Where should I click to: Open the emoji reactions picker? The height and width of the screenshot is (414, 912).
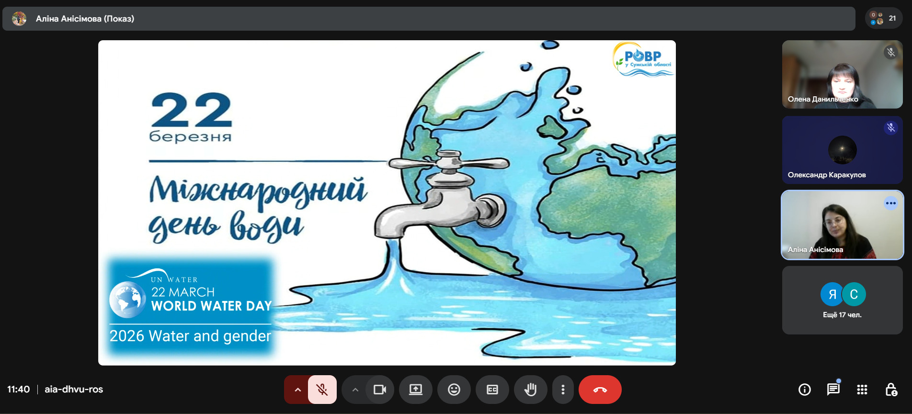pyautogui.click(x=454, y=390)
